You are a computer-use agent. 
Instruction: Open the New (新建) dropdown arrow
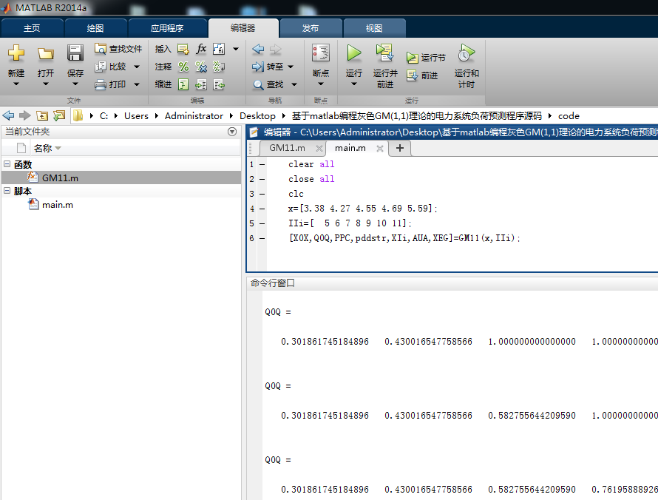click(x=16, y=84)
